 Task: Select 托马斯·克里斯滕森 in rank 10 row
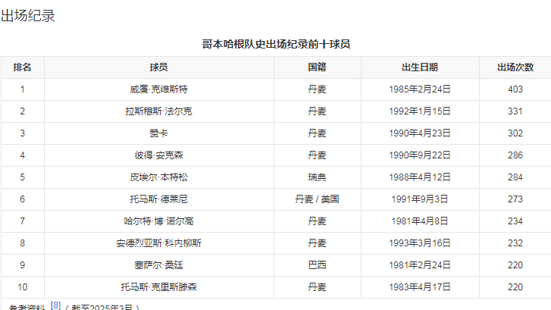[x=158, y=287]
